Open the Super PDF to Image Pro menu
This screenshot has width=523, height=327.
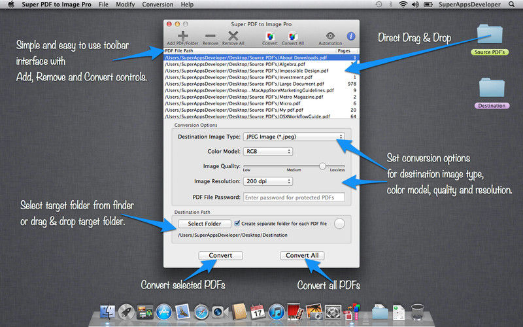tap(56, 5)
